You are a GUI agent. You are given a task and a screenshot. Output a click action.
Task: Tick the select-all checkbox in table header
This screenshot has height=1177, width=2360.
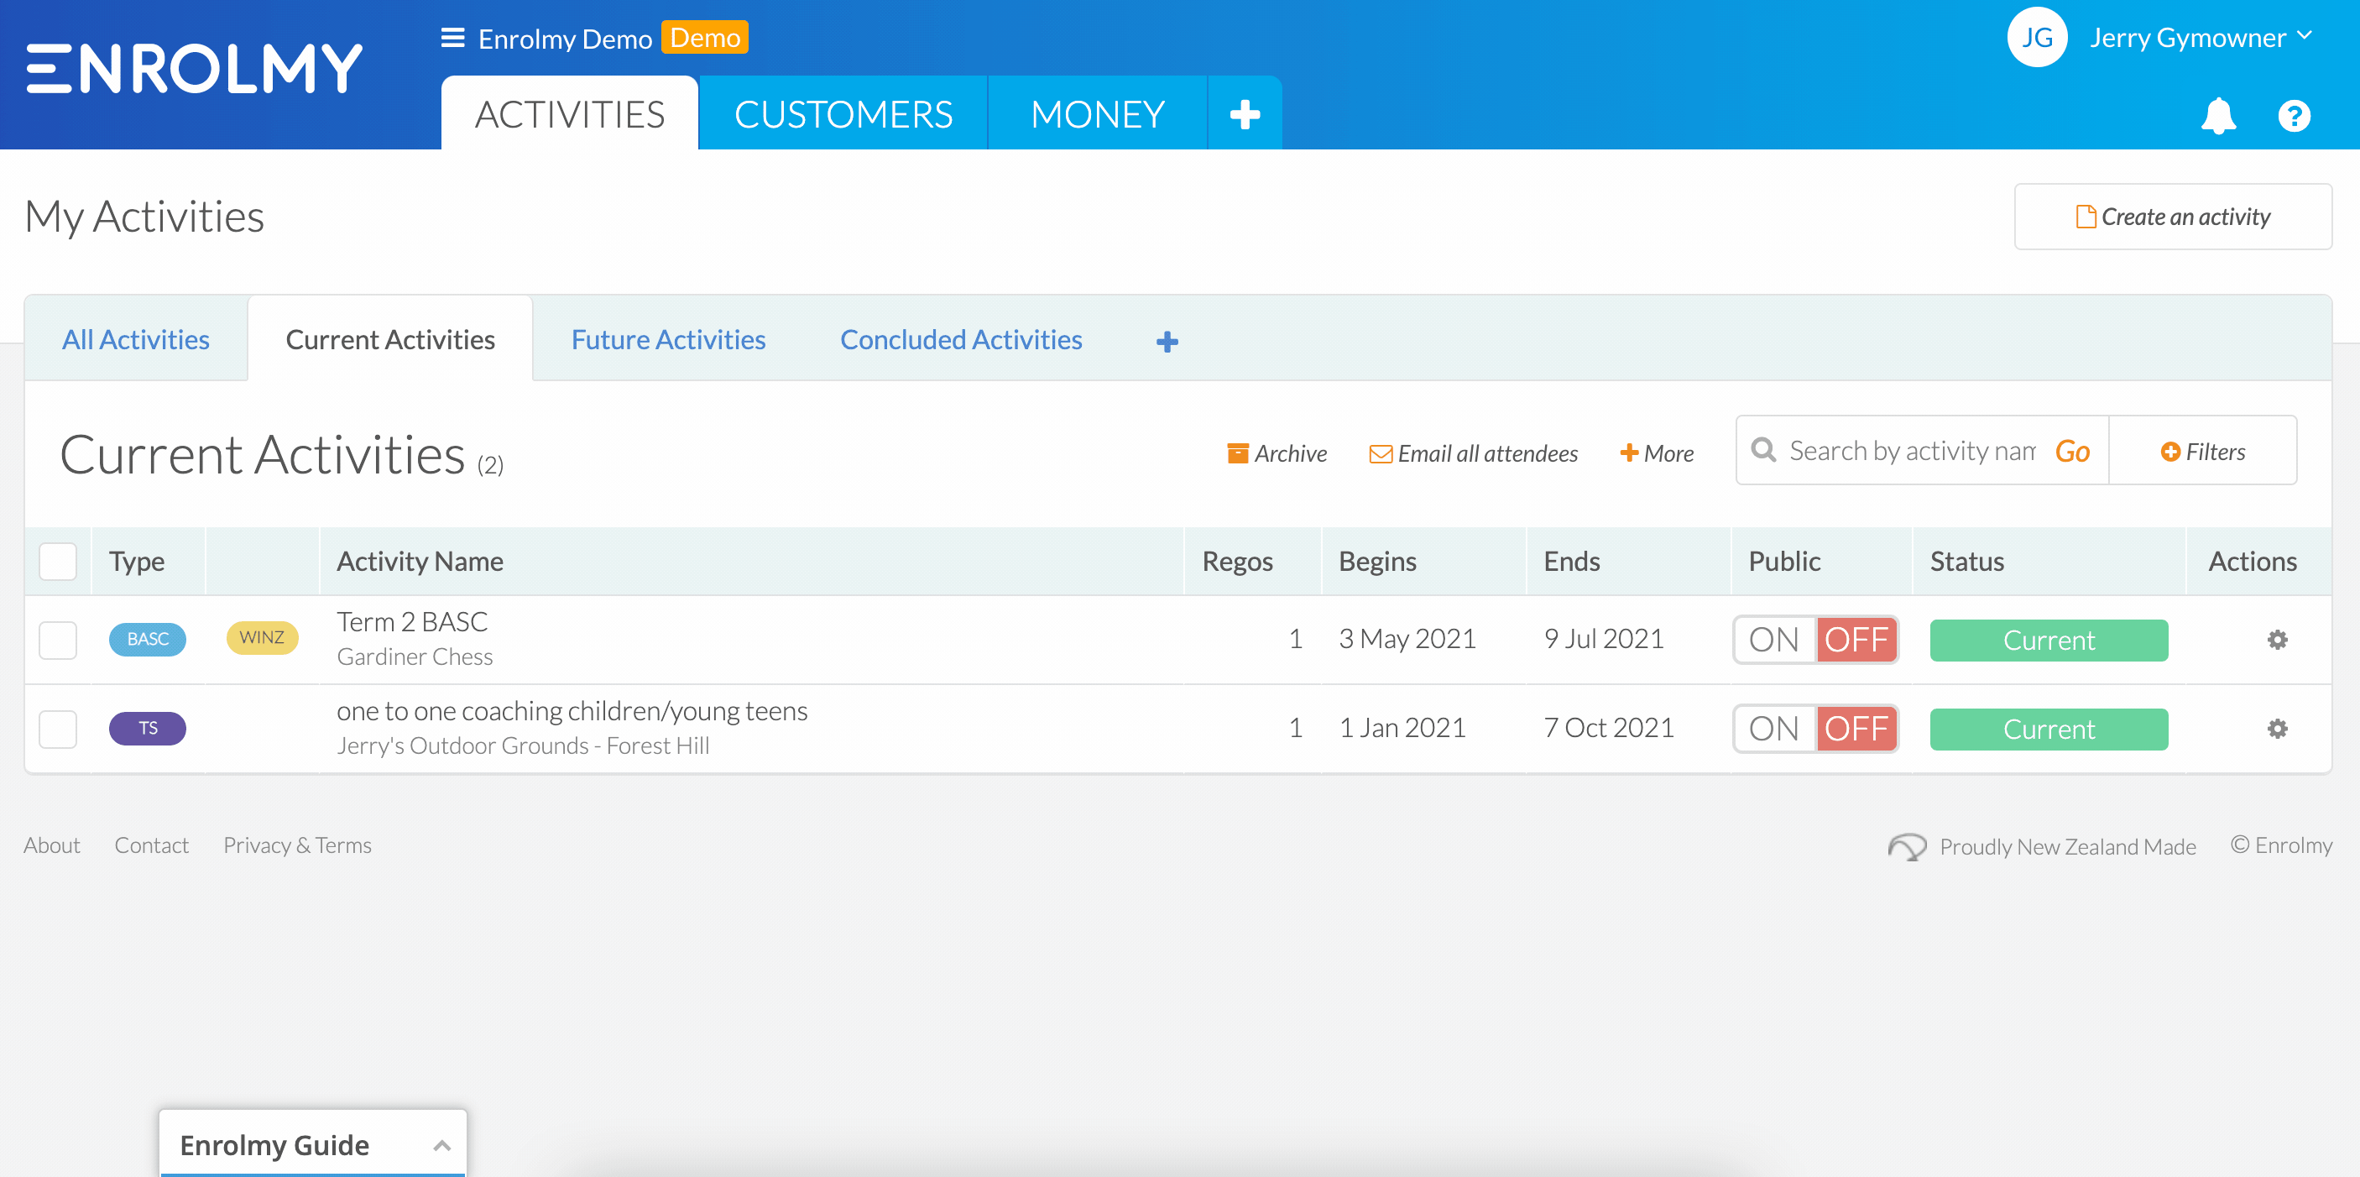point(58,561)
